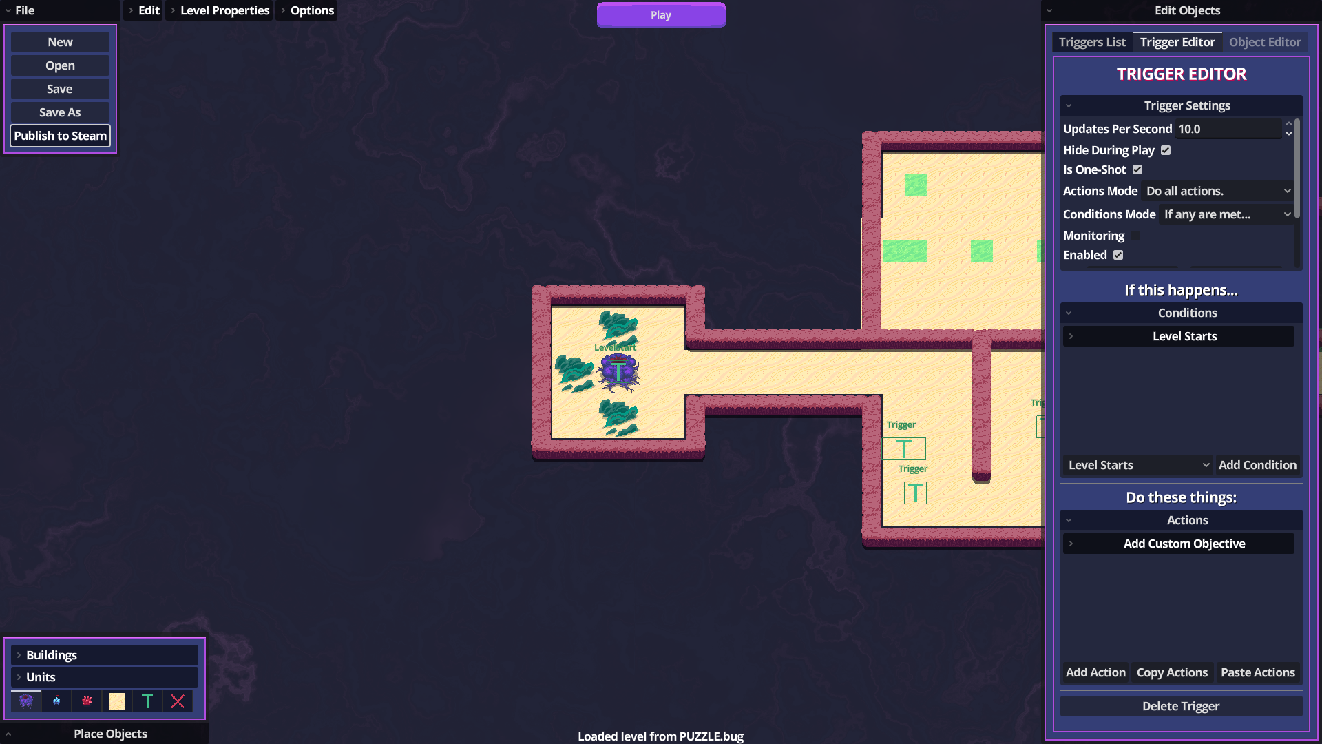Click the Play button
This screenshot has height=744, width=1322.
pos(661,15)
